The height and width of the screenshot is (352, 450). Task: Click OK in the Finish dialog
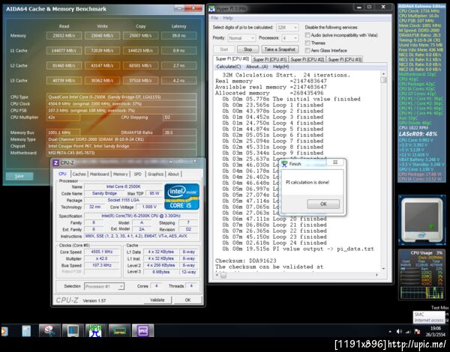(323, 204)
